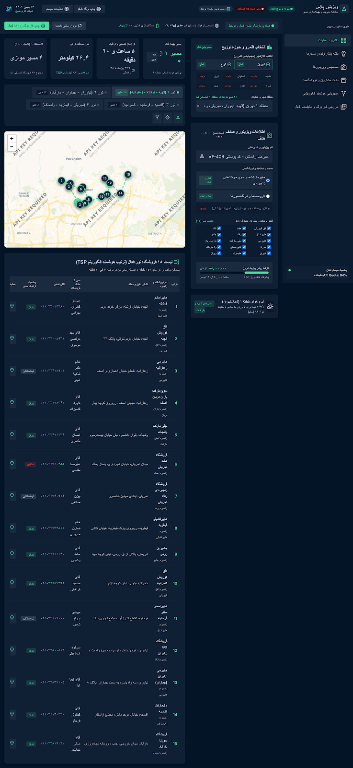353x768 pixels.
Task: Click map marker number 5
Action: [x=61, y=180]
